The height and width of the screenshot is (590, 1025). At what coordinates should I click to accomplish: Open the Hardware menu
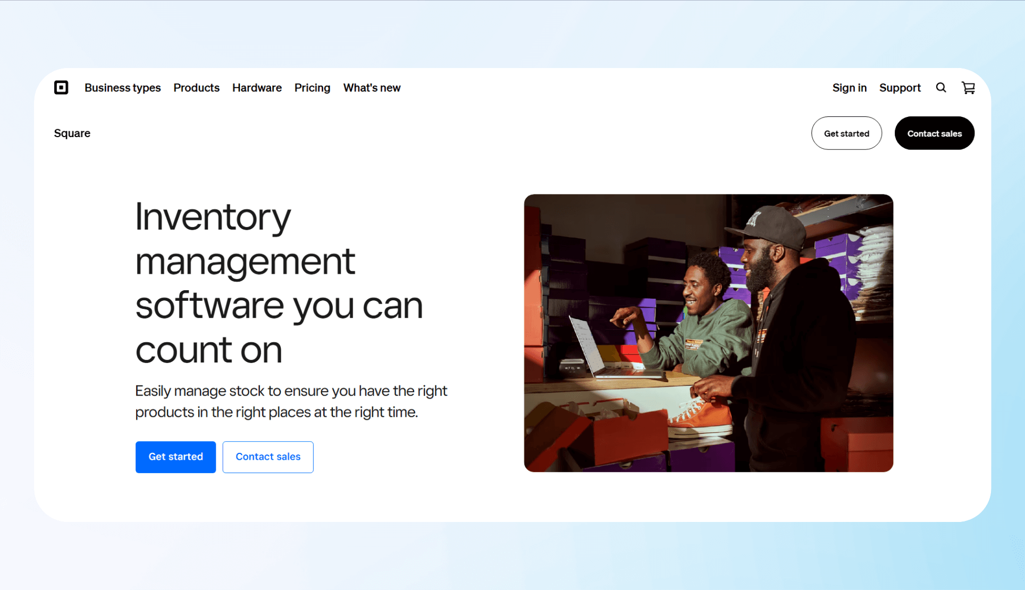point(257,88)
